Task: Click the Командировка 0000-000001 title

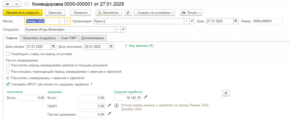Action: pos(78,4)
